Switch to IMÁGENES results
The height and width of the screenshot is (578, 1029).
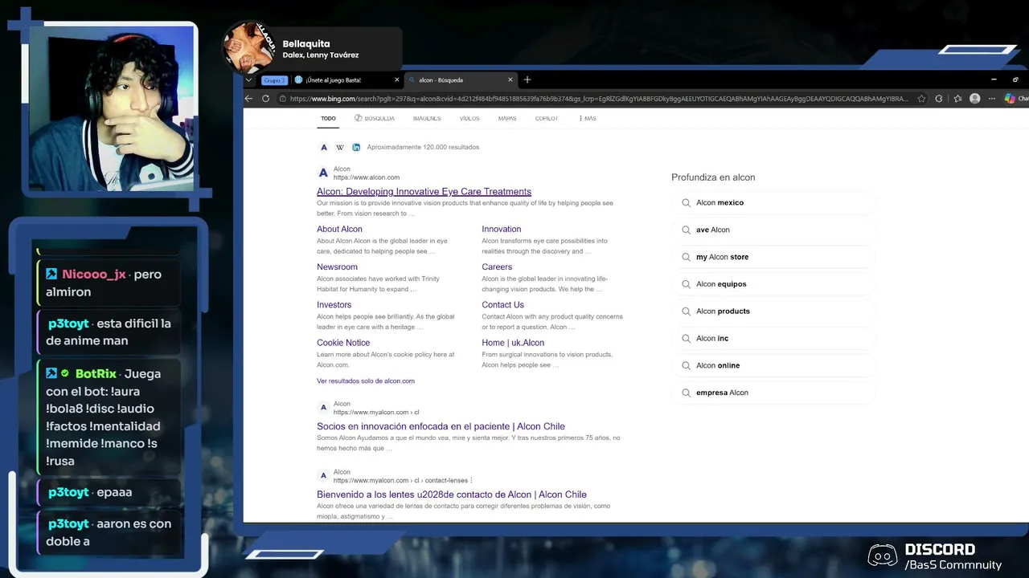[x=427, y=118]
